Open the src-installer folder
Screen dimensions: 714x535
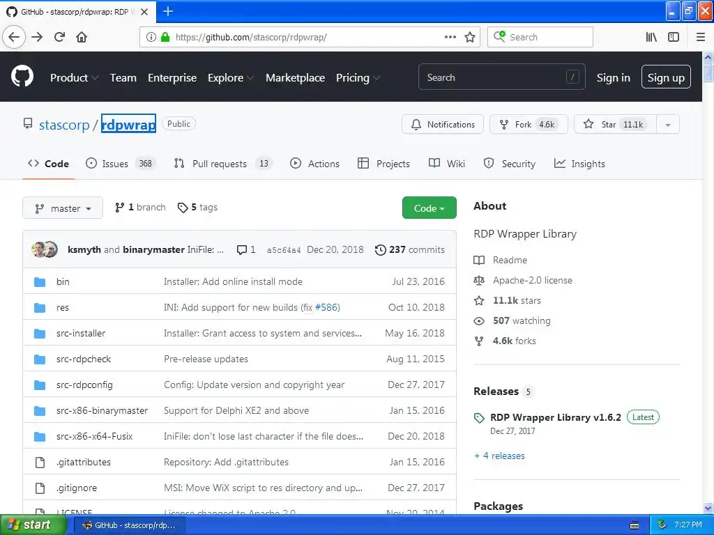(81, 334)
